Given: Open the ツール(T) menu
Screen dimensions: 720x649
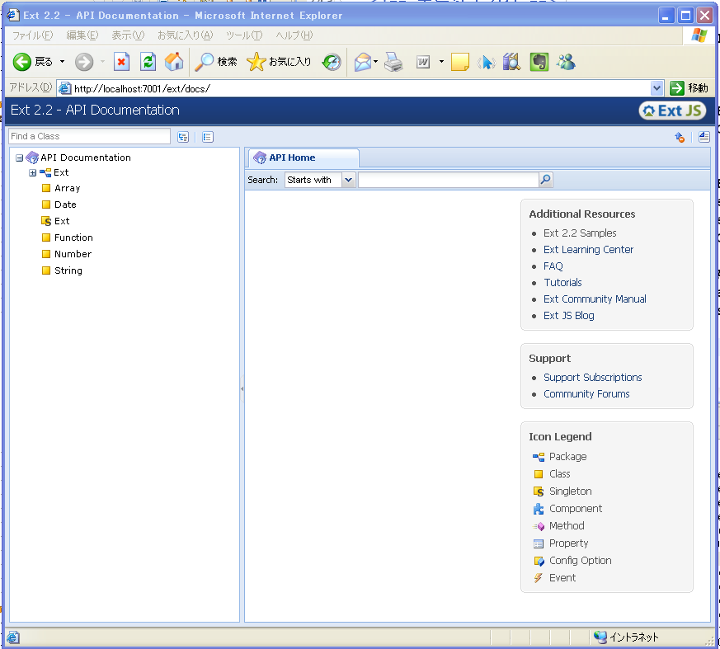Looking at the screenshot, I should [x=244, y=35].
